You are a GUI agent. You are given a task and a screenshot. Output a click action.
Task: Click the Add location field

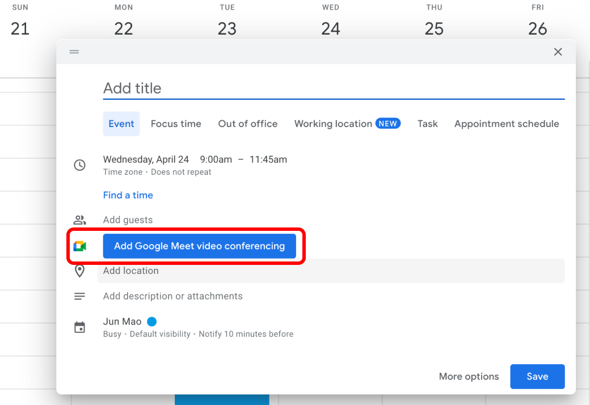[331, 271]
